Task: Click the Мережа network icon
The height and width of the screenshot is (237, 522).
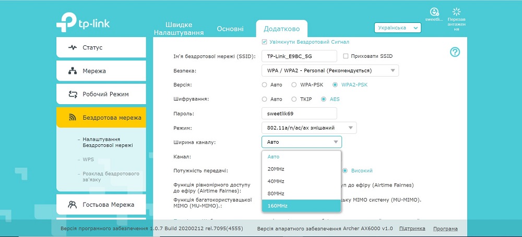Action: click(x=72, y=71)
